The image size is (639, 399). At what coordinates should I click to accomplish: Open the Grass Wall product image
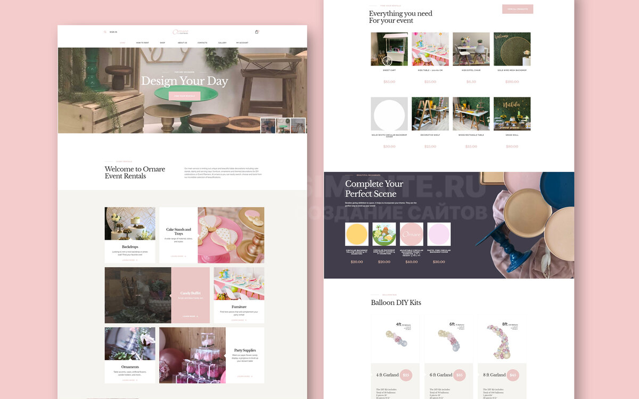pyautogui.click(x=512, y=114)
